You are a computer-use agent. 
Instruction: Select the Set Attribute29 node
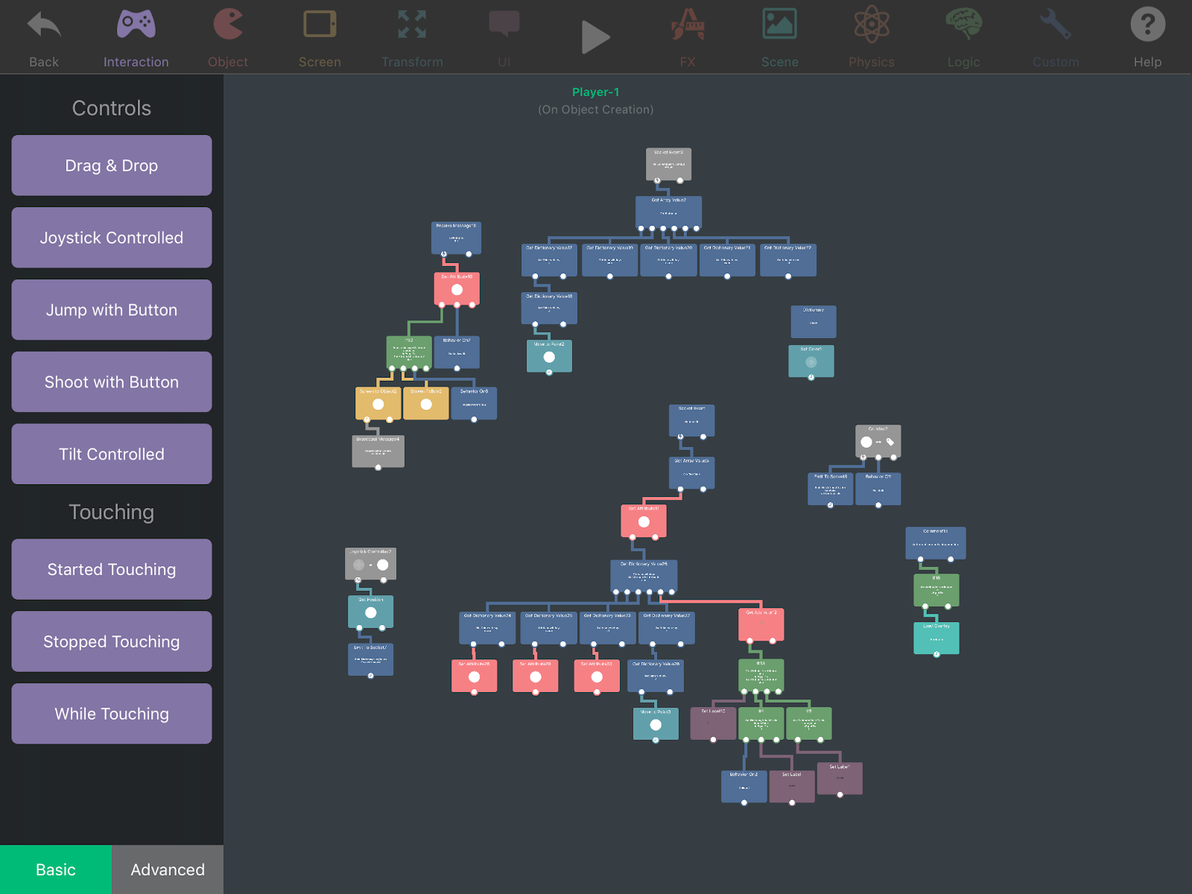[536, 676]
